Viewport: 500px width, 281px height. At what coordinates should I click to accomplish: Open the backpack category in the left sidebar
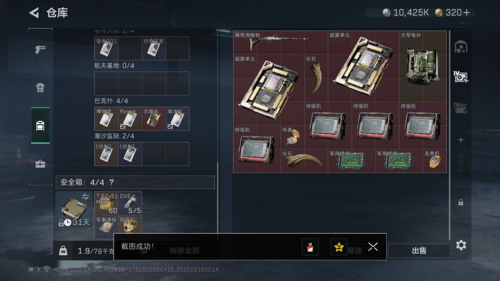40,87
